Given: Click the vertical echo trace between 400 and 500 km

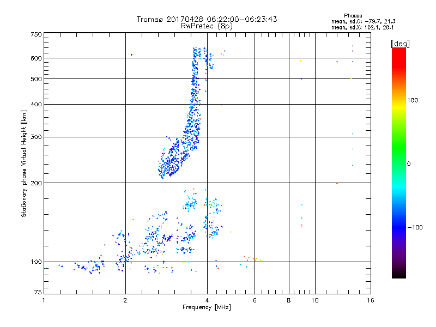Looking at the screenshot, I should click(x=195, y=92).
